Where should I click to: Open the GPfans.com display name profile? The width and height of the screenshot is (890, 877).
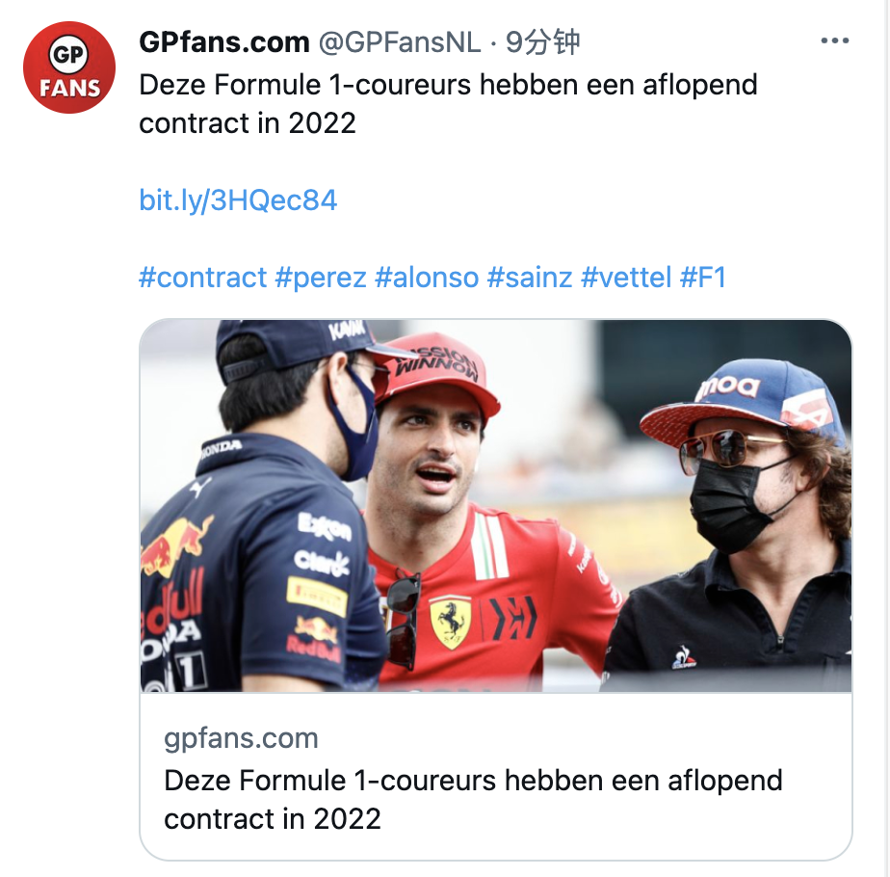point(223,41)
